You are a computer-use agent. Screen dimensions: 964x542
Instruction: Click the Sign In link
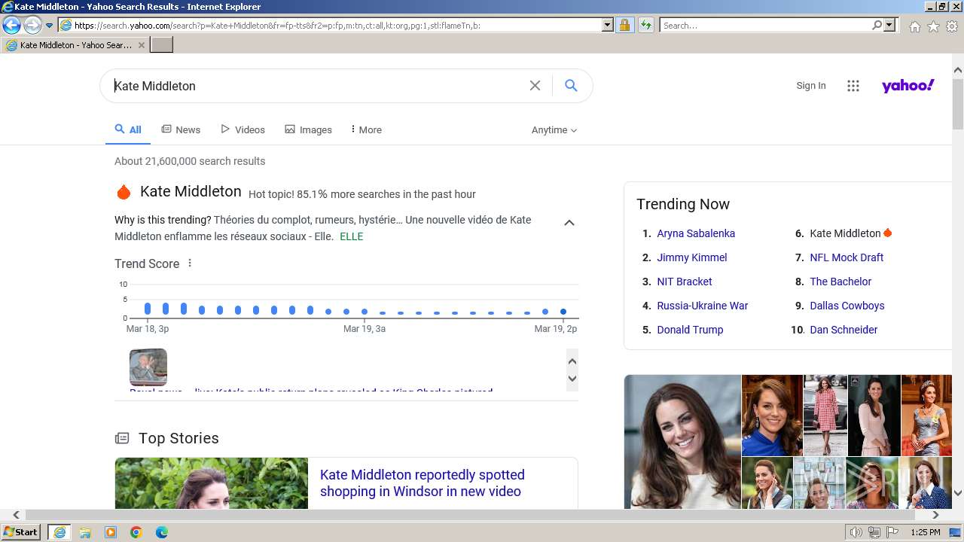811,86
